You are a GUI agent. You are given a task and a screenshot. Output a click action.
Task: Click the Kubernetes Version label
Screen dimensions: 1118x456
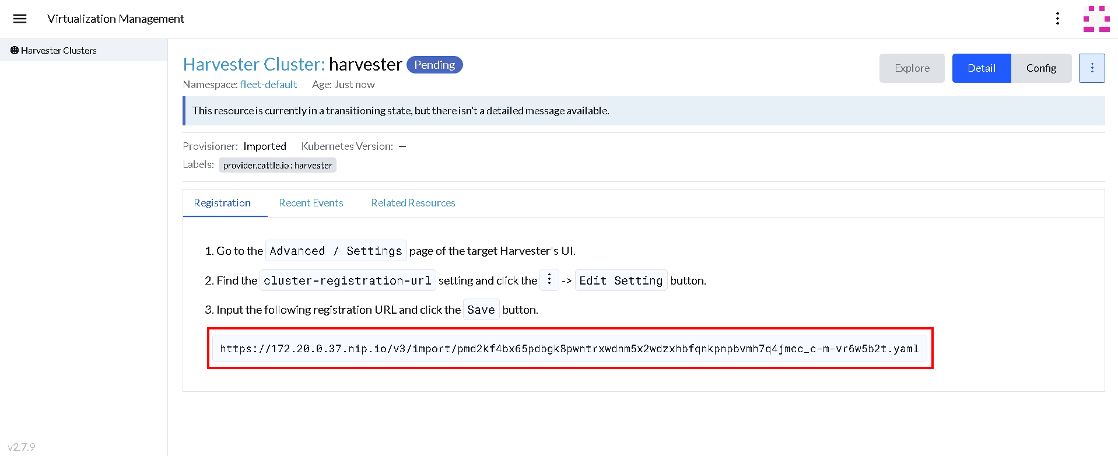[347, 146]
